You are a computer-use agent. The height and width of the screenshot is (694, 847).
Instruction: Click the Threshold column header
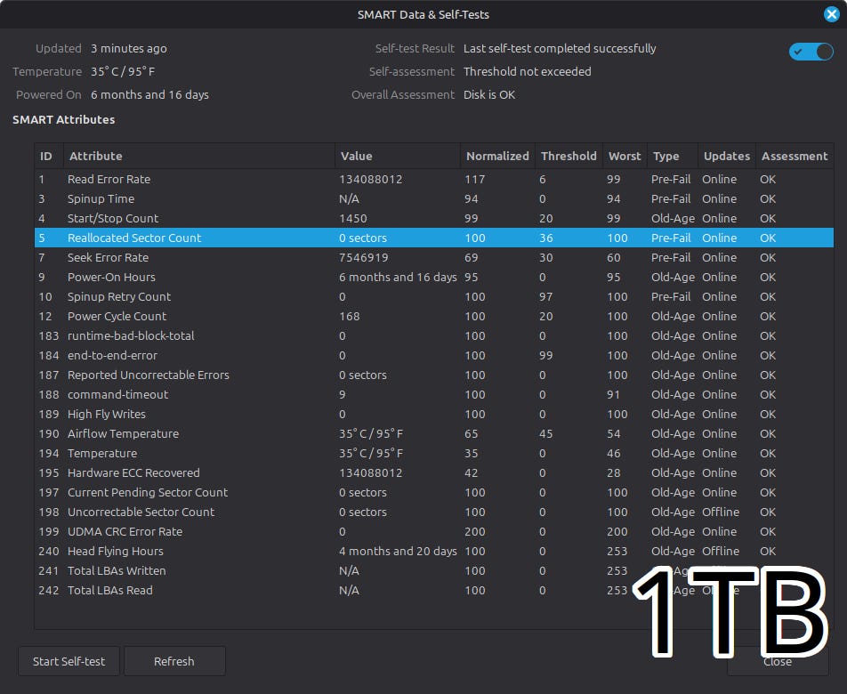point(569,156)
